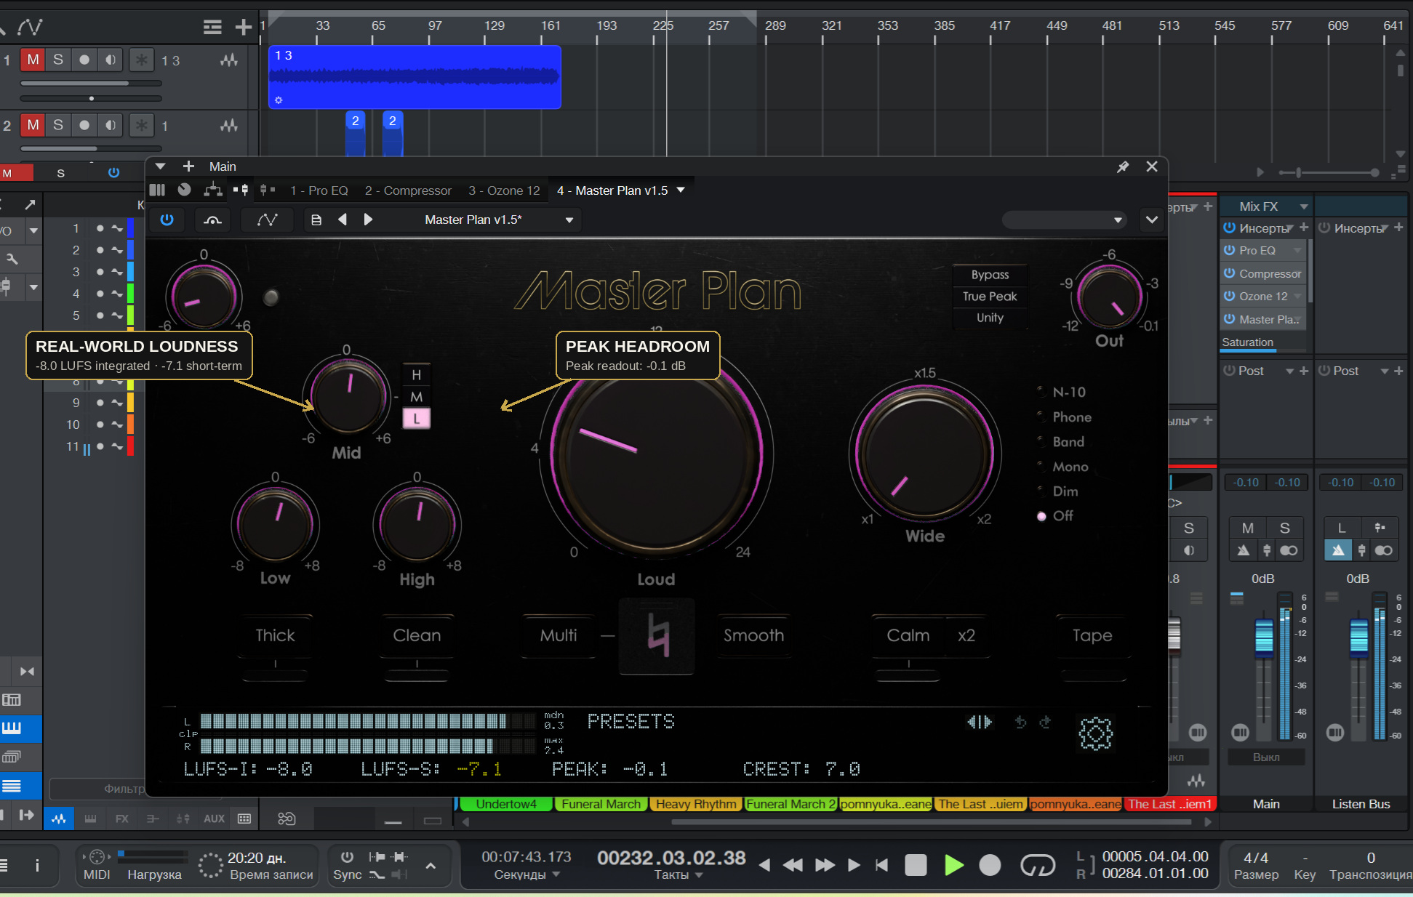Open Master Plan settings gear
The image size is (1413, 897).
[1095, 733]
